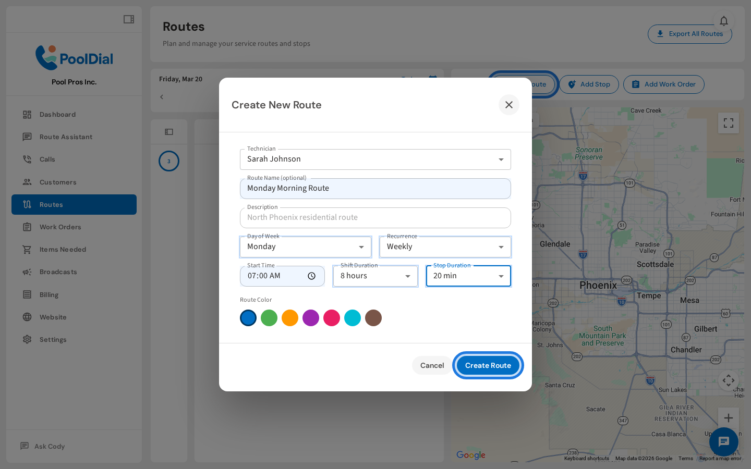The width and height of the screenshot is (751, 469).
Task: Open the Customers page
Action: coord(58,182)
